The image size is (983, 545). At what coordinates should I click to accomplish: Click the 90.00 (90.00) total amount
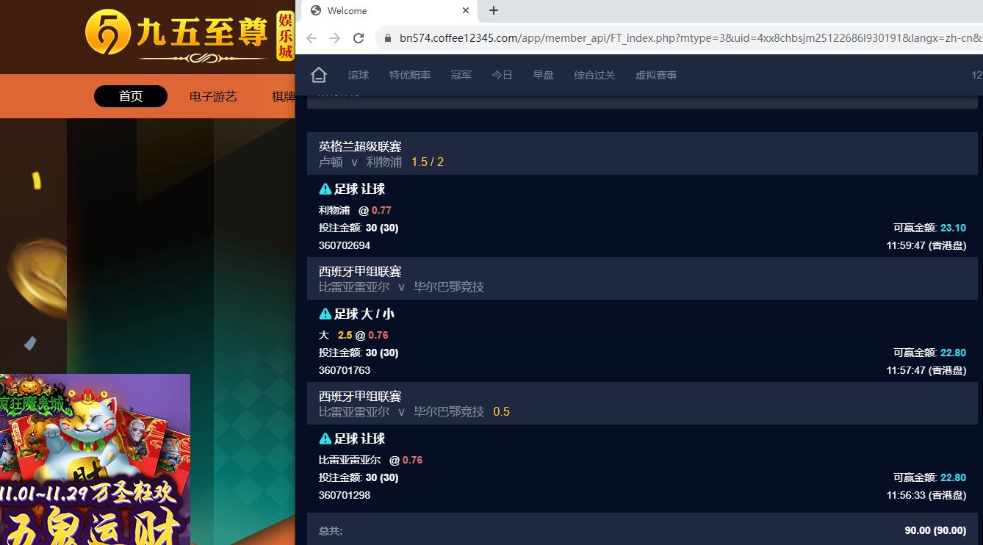[x=935, y=530]
